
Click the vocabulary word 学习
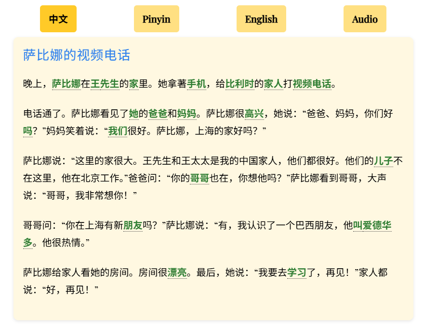click(296, 273)
